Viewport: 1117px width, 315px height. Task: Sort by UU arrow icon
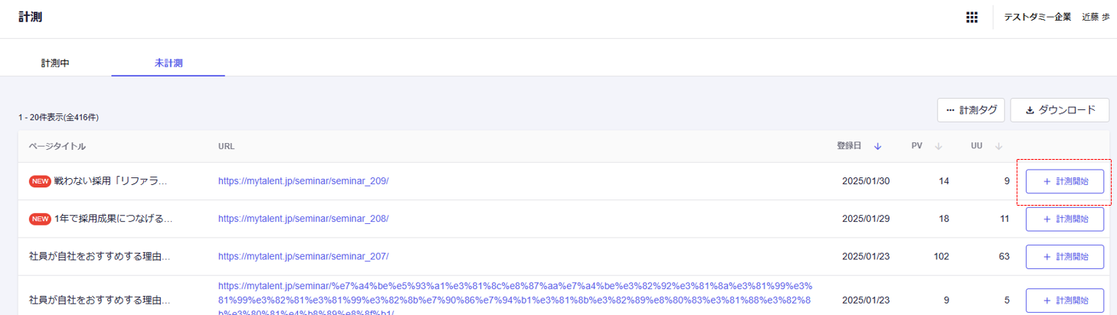(x=998, y=146)
